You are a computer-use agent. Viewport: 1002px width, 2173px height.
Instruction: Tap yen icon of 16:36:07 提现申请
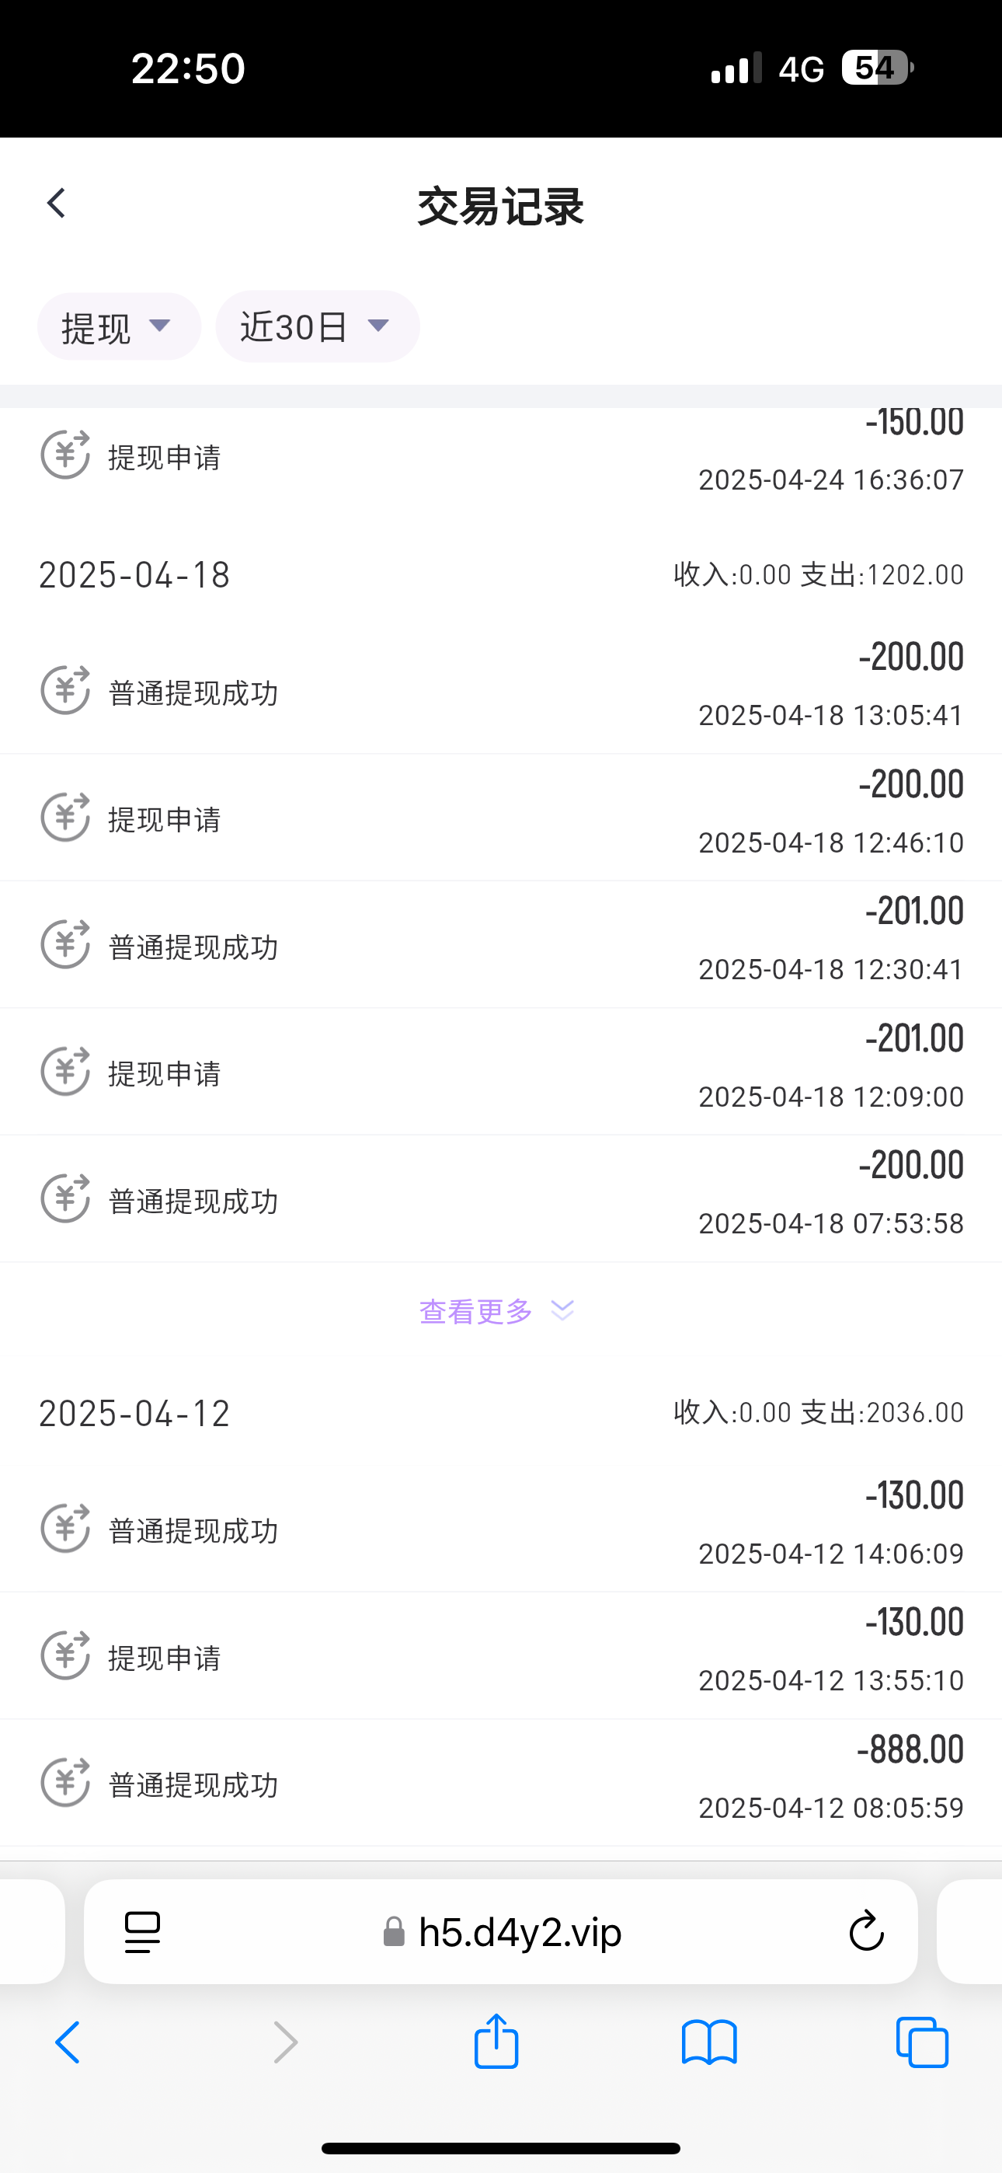tap(65, 455)
